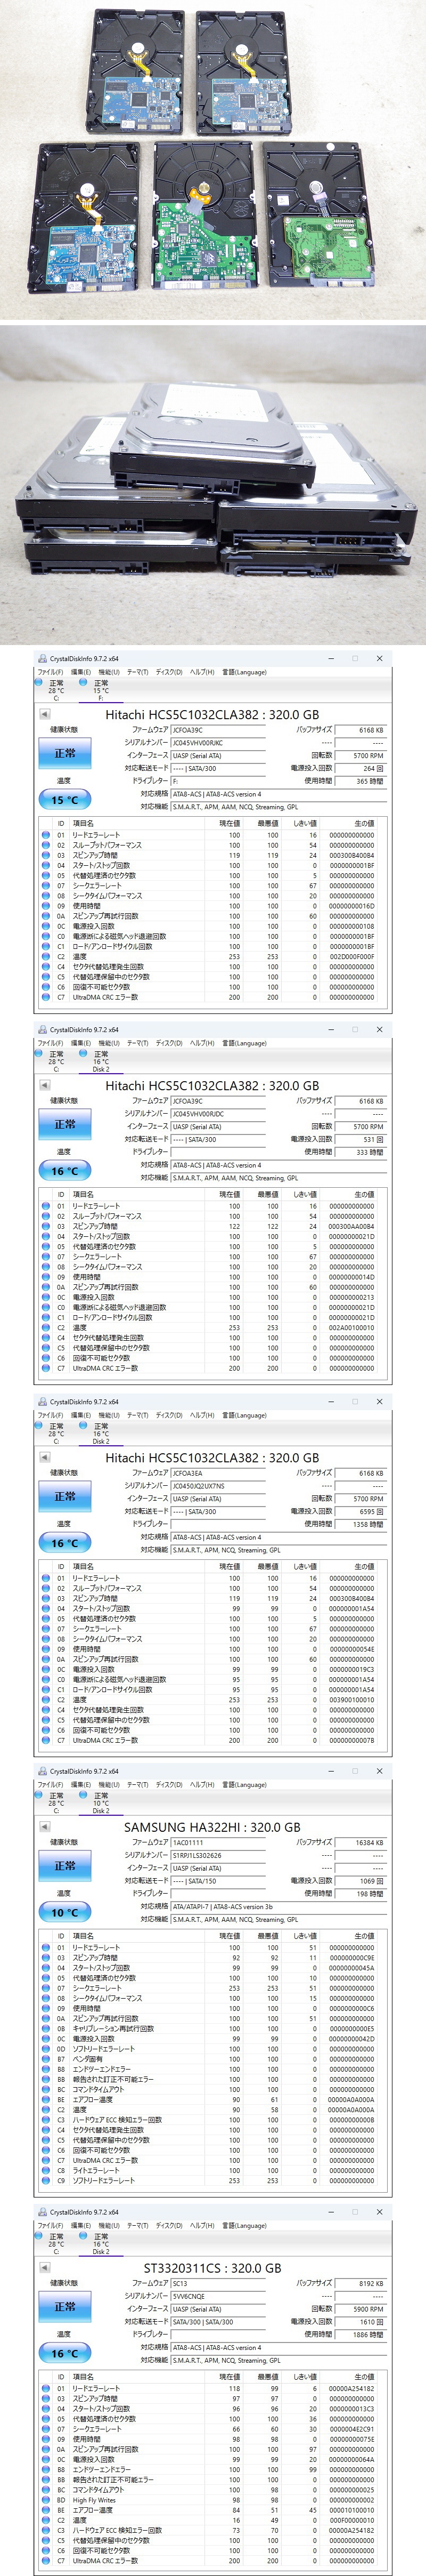
Task: Open the photo of the stacked hard drives
Action: pyautogui.click(x=213, y=486)
